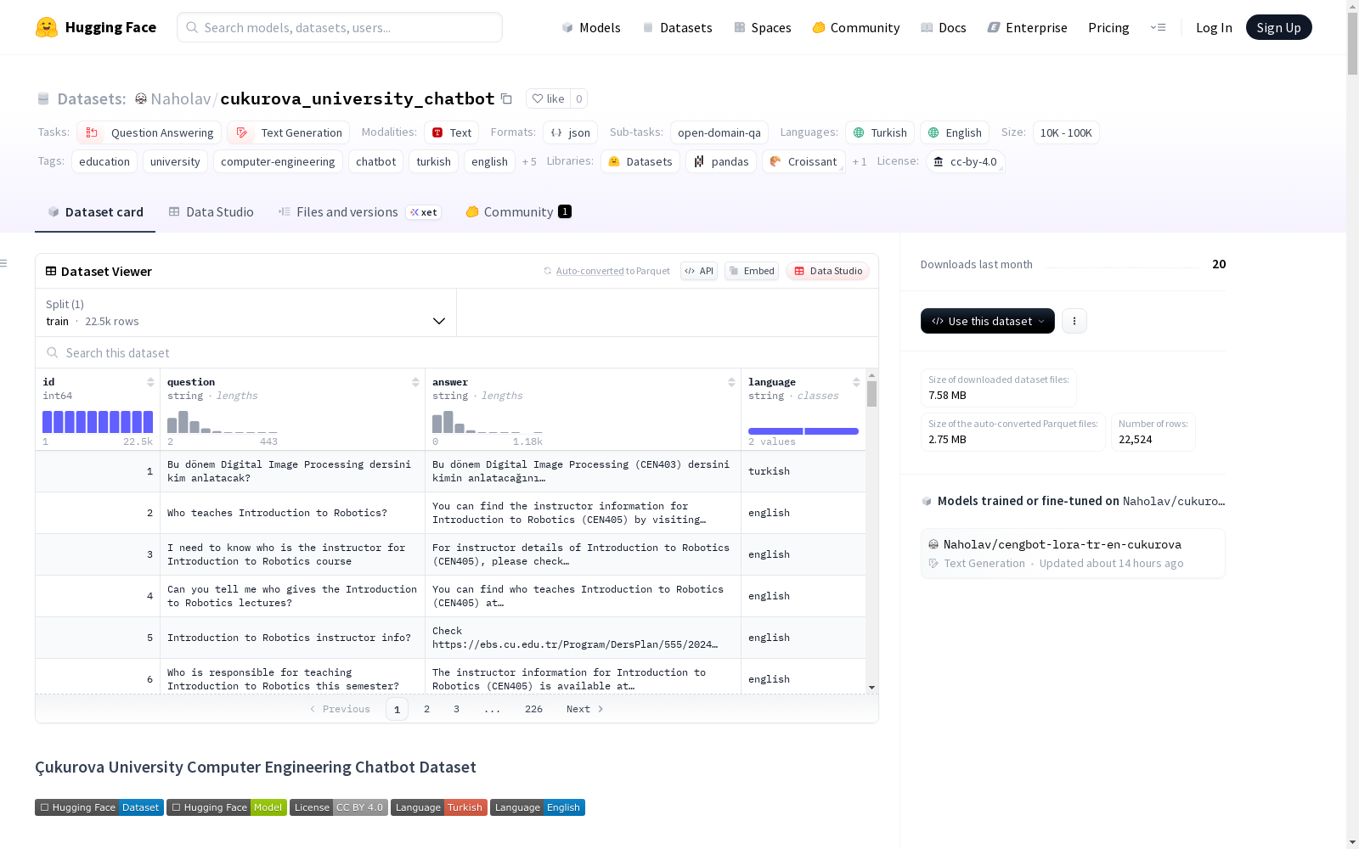Open the Croissant library dropdown

804,161
